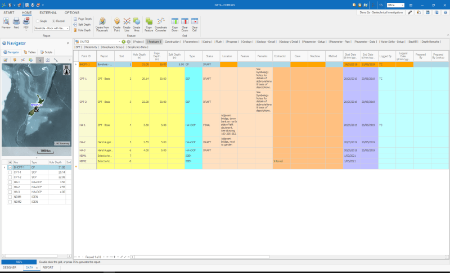Open the Office theme dropdown
This screenshot has height=273, width=450.
click(403, 5)
